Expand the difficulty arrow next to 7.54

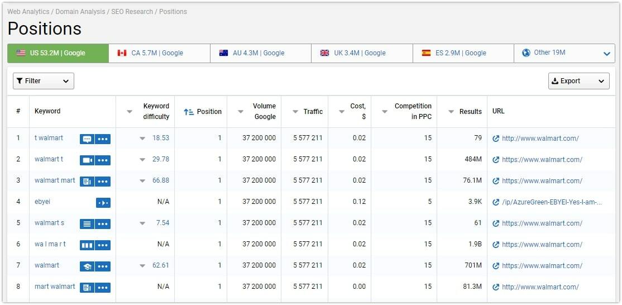point(142,223)
